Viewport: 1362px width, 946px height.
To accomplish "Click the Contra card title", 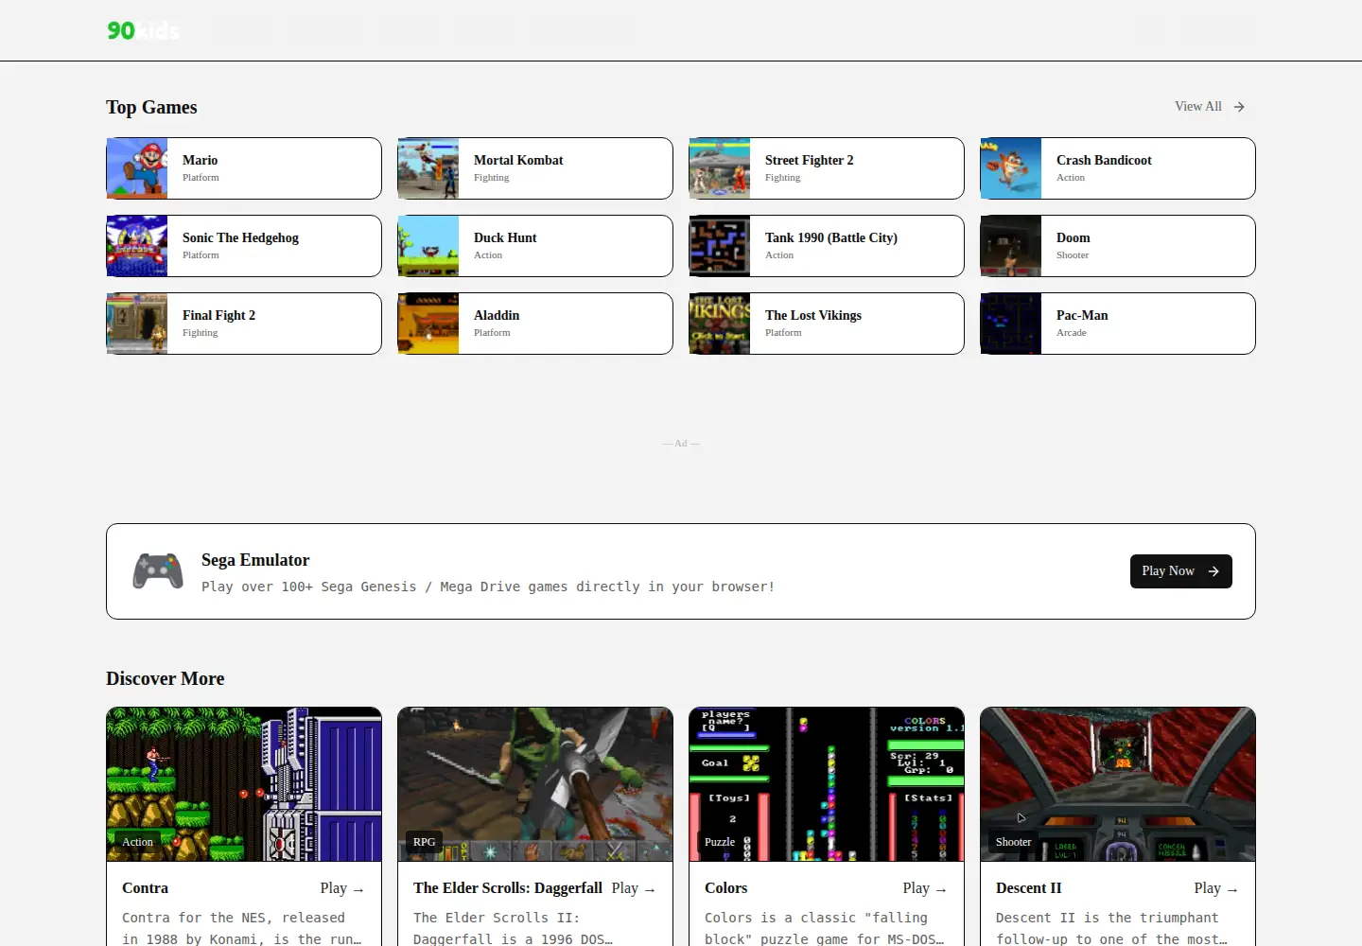I will click(x=145, y=888).
